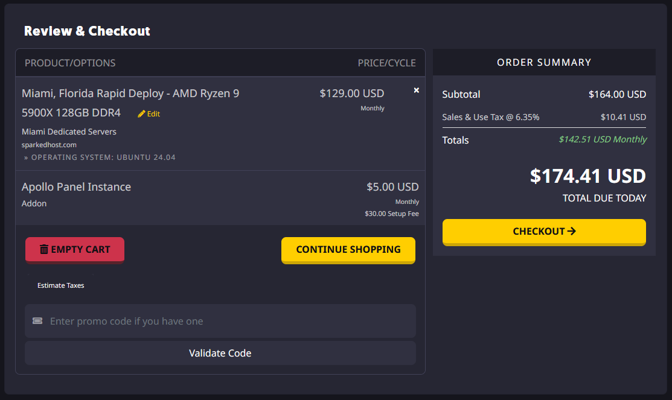Click the arrow icon on Checkout
Viewport: 672px width, 400px height.
pyautogui.click(x=572, y=231)
